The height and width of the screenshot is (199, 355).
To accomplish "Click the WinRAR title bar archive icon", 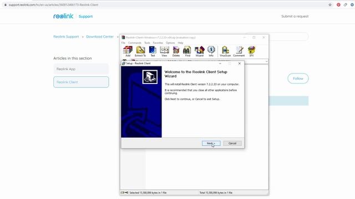I will coord(123,38).
